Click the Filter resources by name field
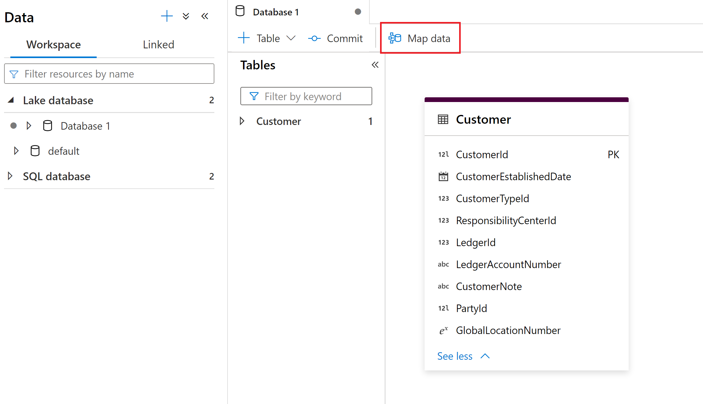The height and width of the screenshot is (404, 703). click(x=109, y=74)
